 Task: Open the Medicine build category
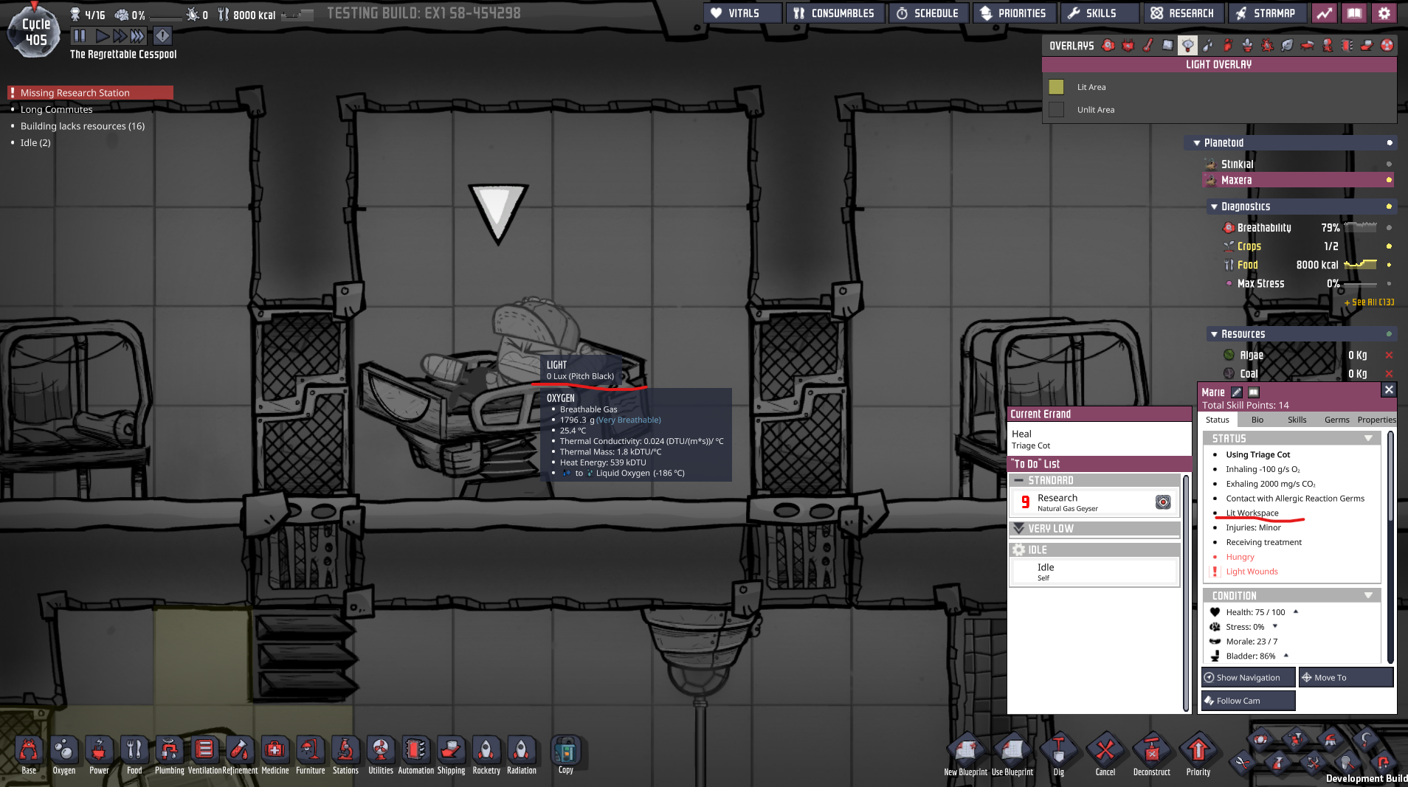[275, 752]
